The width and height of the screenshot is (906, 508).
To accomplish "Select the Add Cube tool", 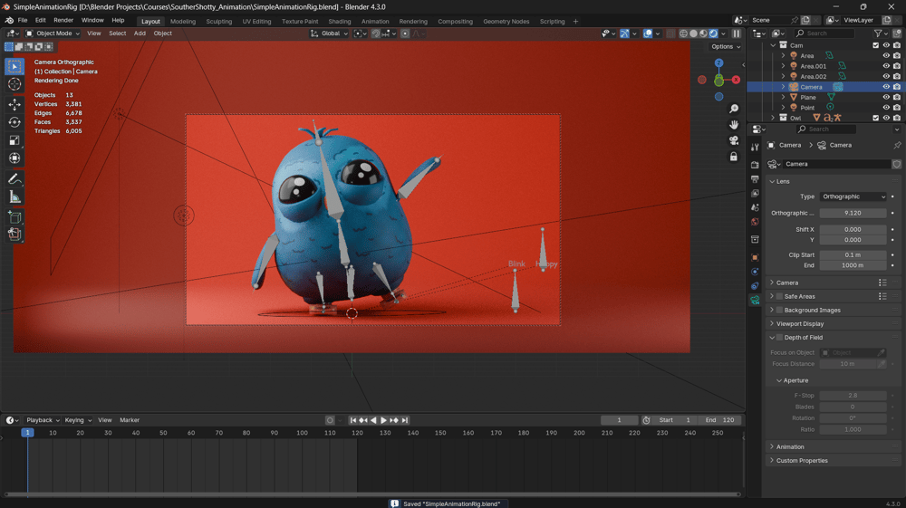I will coord(15,217).
